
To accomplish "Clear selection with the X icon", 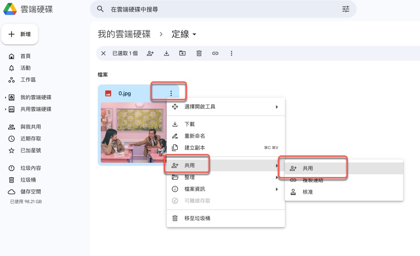I will (103, 53).
